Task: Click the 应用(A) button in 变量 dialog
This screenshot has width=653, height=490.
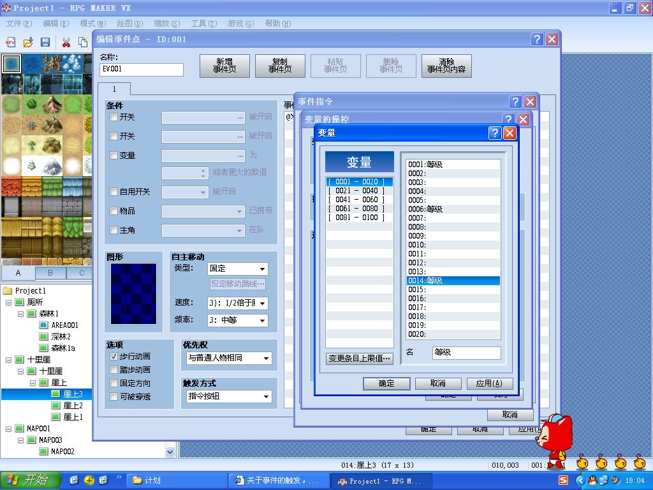Action: coord(489,383)
